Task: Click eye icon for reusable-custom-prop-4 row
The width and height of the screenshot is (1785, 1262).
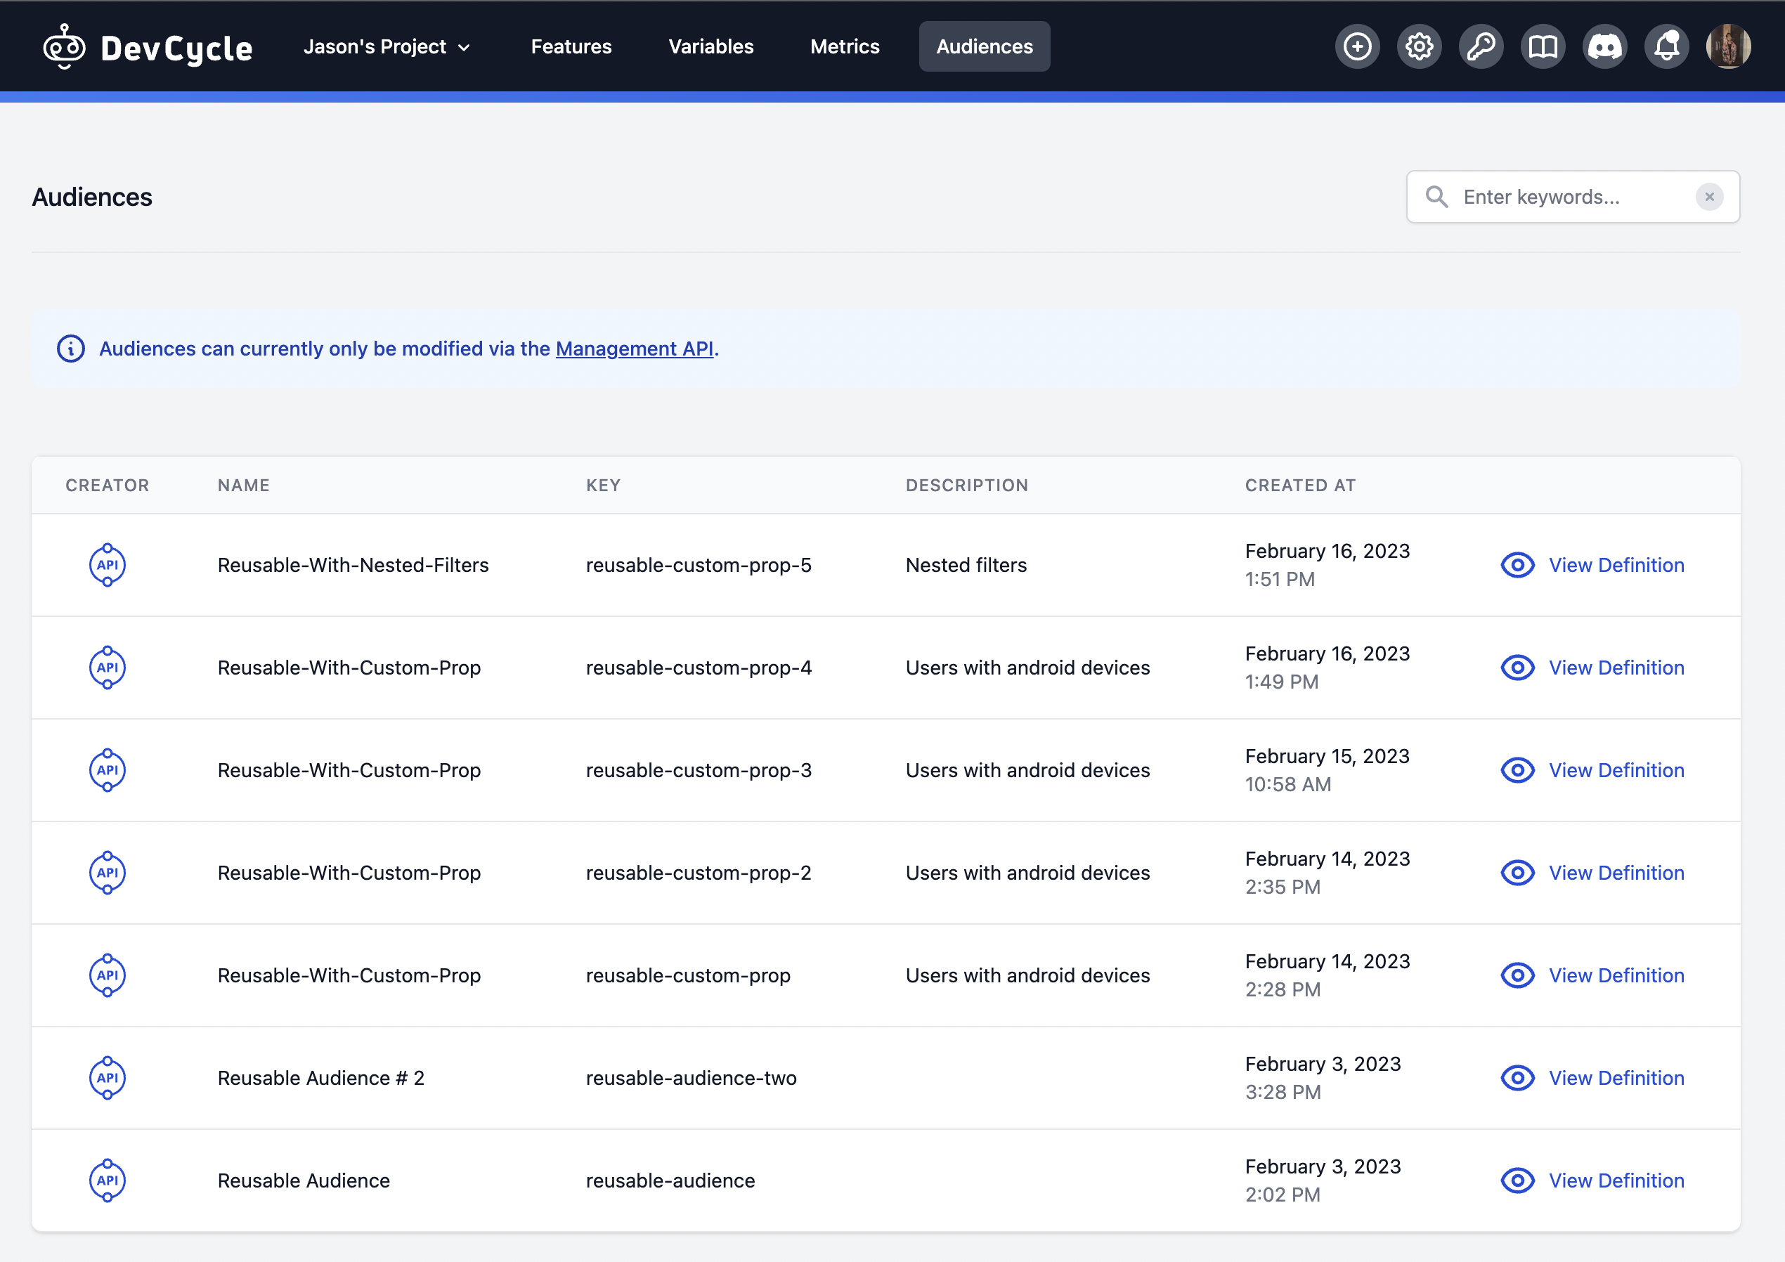Action: (1517, 668)
